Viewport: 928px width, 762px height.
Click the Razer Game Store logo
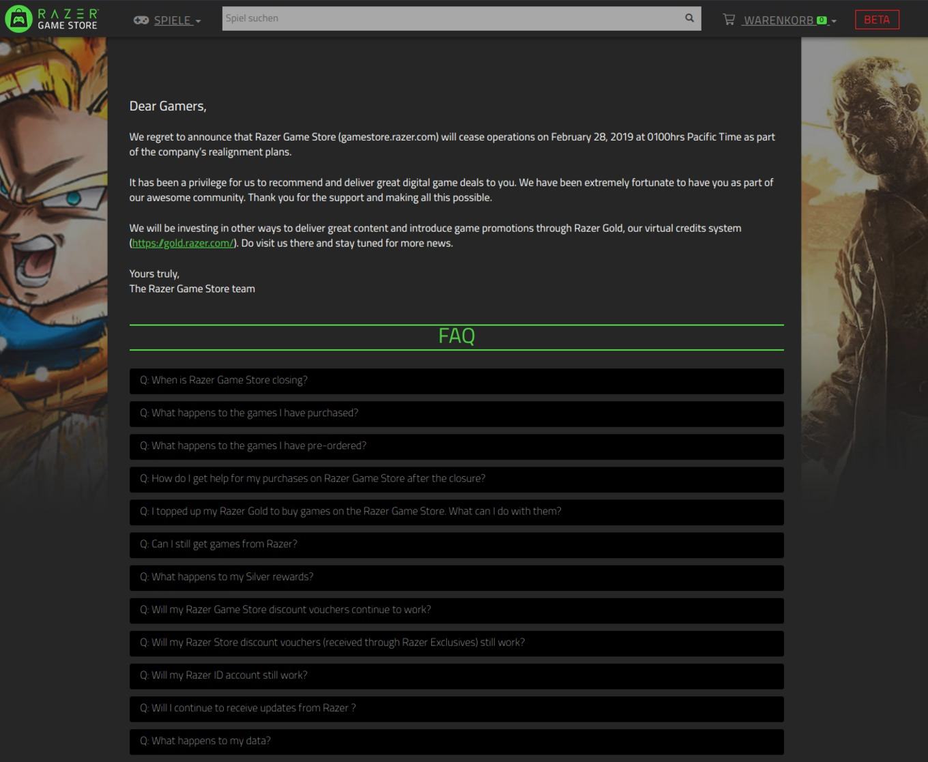pos(52,19)
